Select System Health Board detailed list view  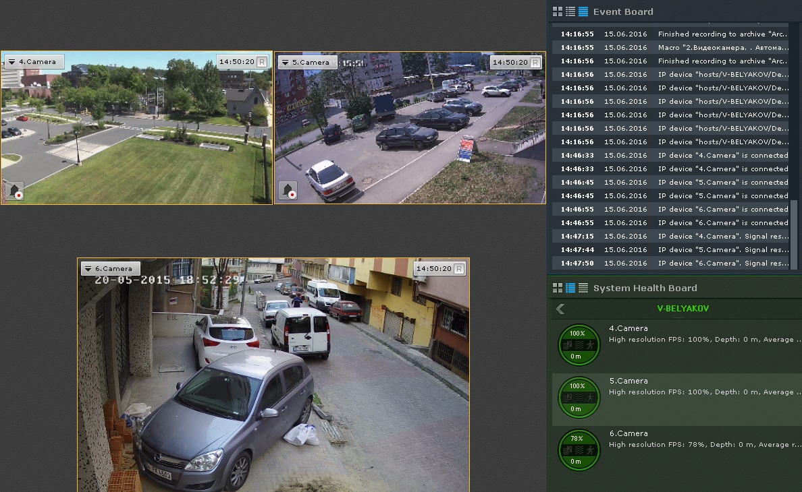click(x=570, y=288)
